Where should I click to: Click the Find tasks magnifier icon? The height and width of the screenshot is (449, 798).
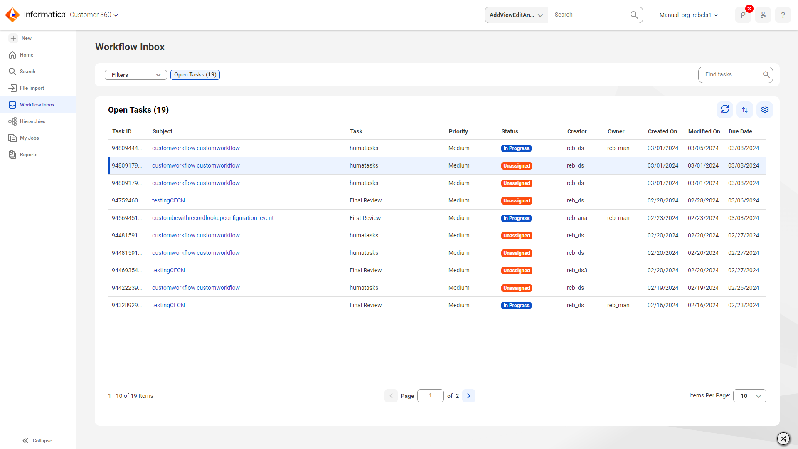click(766, 75)
